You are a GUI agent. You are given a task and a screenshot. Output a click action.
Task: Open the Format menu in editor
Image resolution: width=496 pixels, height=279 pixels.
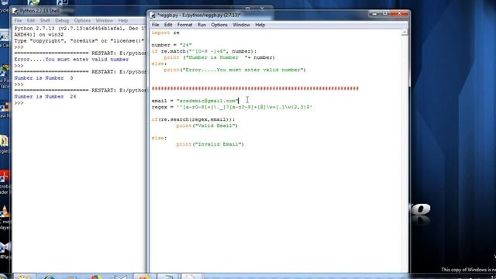pyautogui.click(x=184, y=25)
